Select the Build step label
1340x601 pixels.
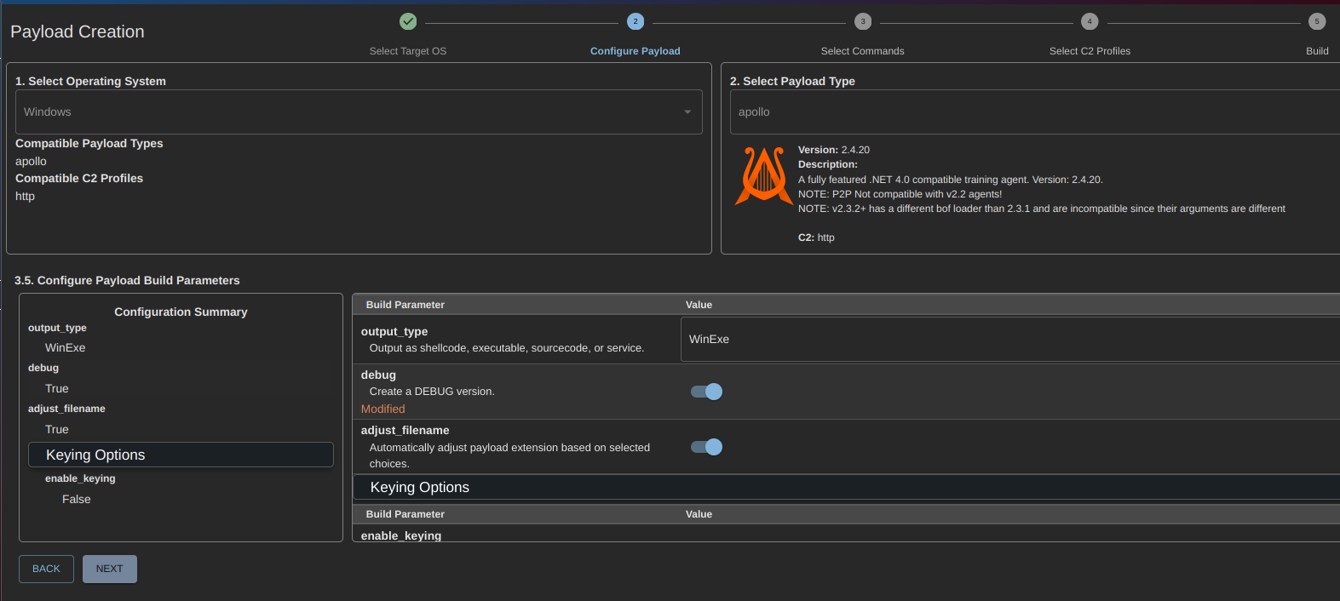[x=1317, y=51]
